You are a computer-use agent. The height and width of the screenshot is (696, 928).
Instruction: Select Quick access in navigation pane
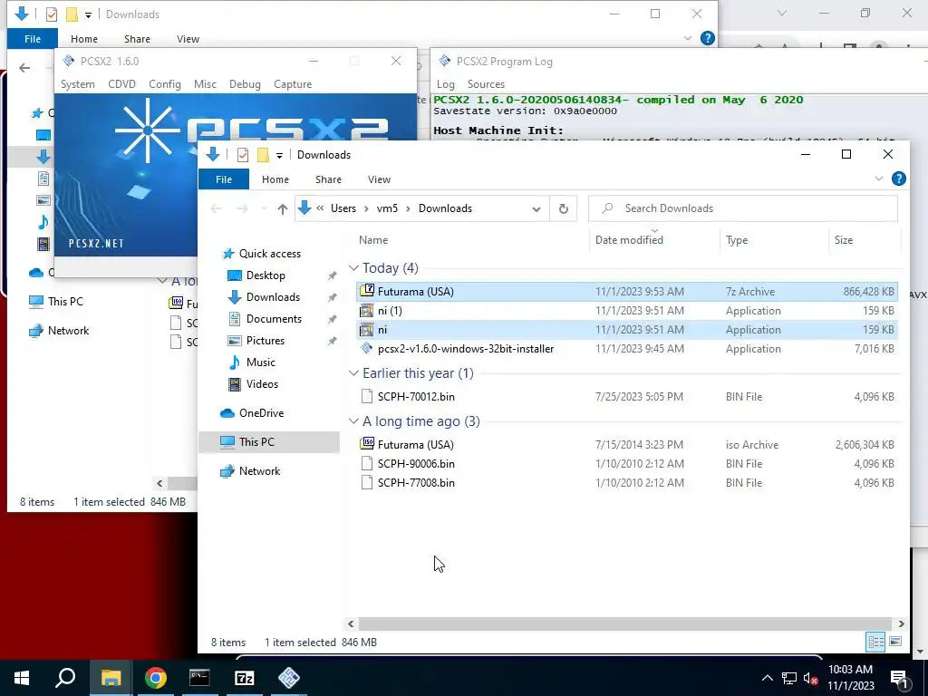[x=269, y=254]
